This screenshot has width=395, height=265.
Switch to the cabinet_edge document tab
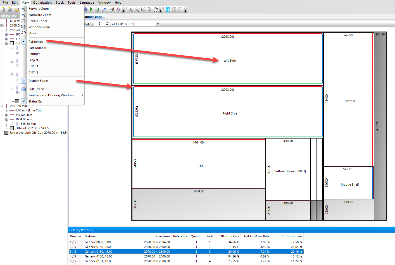coord(94,17)
